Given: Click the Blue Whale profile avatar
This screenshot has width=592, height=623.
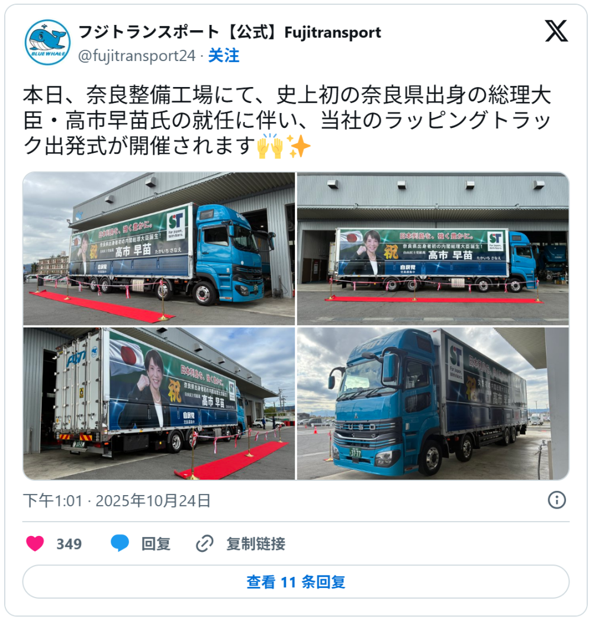Looking at the screenshot, I should tap(48, 42).
